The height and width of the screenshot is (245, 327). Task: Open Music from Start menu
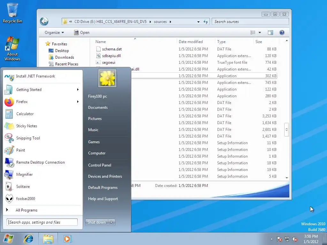coord(93,130)
